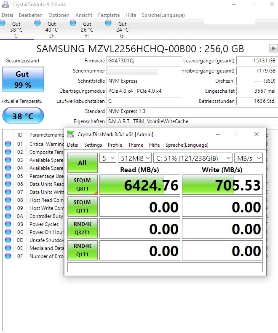278x333 pixels.
Task: Open Hilfe menu in CrystalDiskInfo
Action: 131,15
